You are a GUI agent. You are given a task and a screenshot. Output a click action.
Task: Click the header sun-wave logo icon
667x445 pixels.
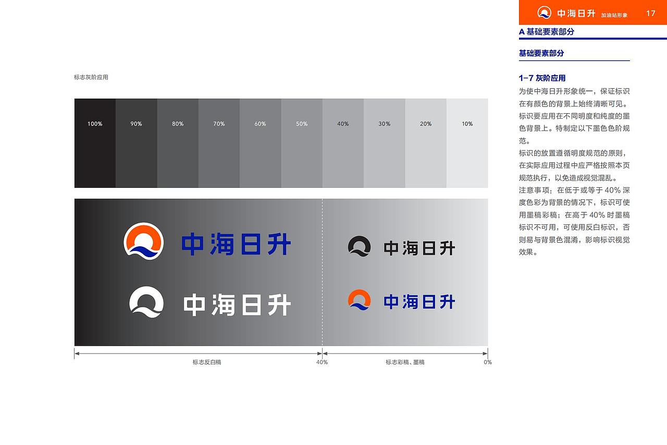click(544, 13)
